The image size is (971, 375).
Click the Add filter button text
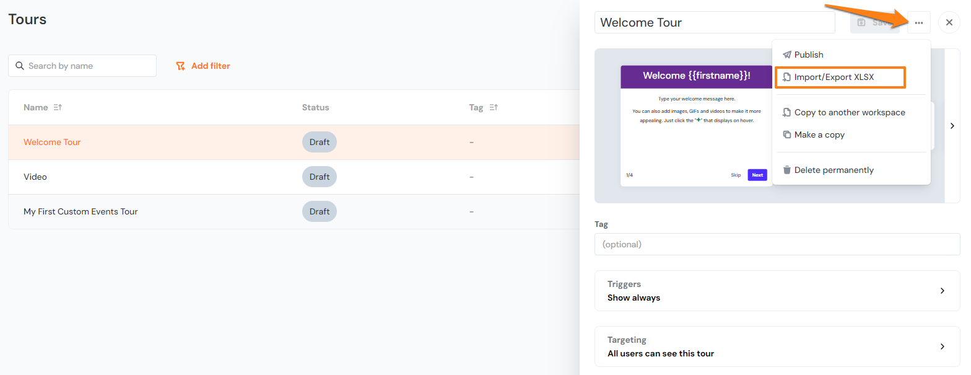(x=211, y=66)
